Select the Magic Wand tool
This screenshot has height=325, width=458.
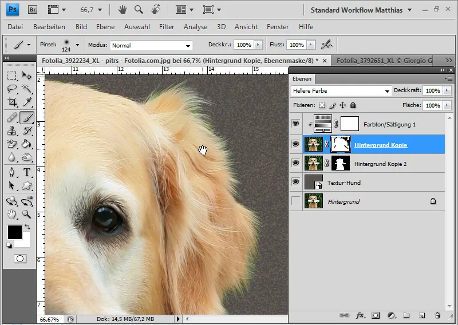pyautogui.click(x=27, y=89)
